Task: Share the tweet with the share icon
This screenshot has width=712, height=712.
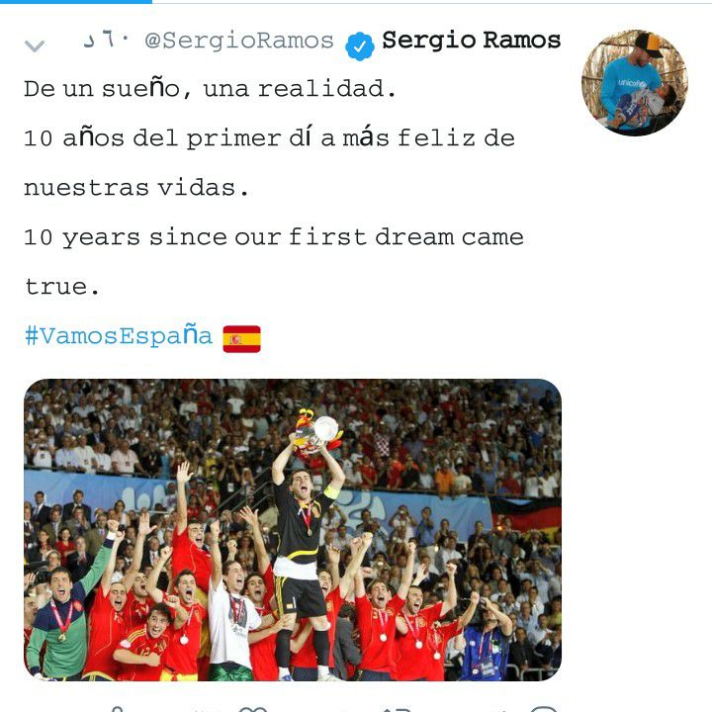Action: [117, 709]
